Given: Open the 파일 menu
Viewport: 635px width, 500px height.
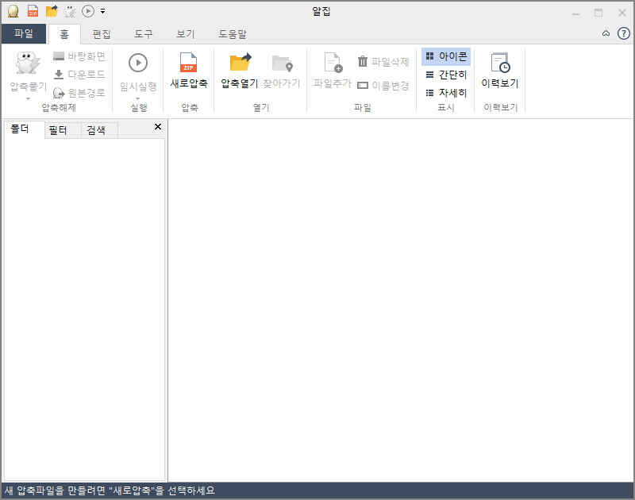Looking at the screenshot, I should 24,33.
